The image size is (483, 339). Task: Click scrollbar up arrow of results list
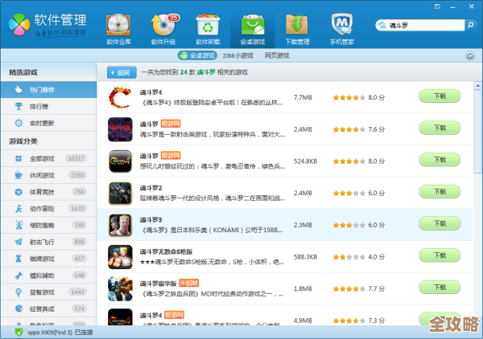(477, 86)
